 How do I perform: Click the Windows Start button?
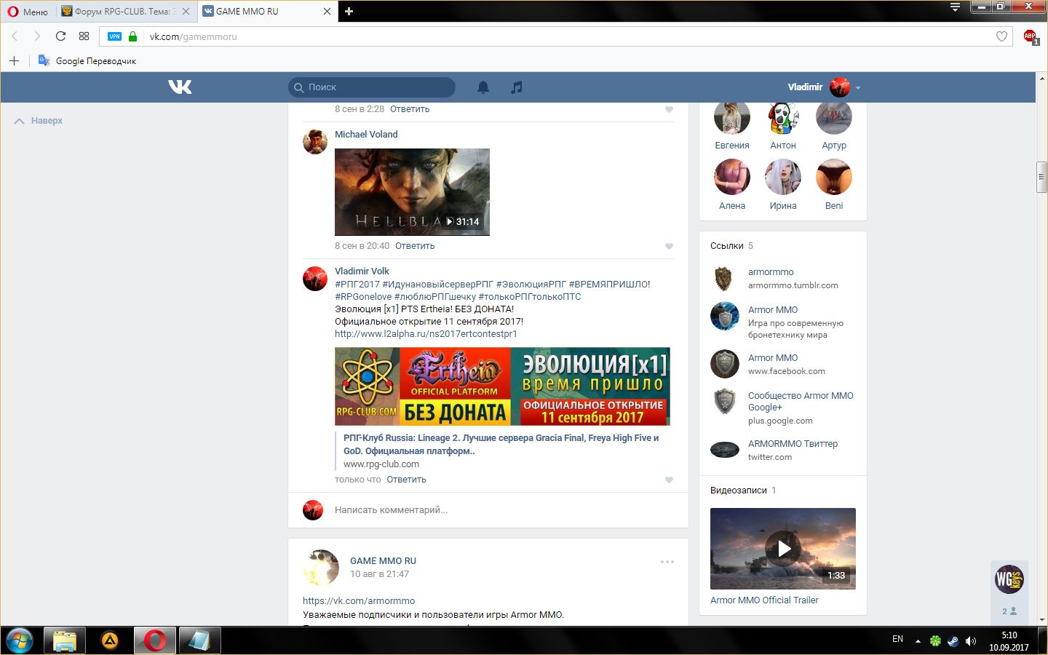point(20,640)
